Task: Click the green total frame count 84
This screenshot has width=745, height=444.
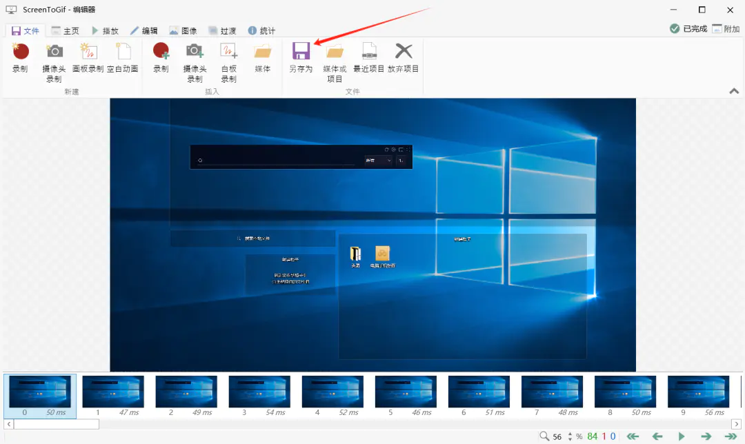Action: (x=593, y=436)
